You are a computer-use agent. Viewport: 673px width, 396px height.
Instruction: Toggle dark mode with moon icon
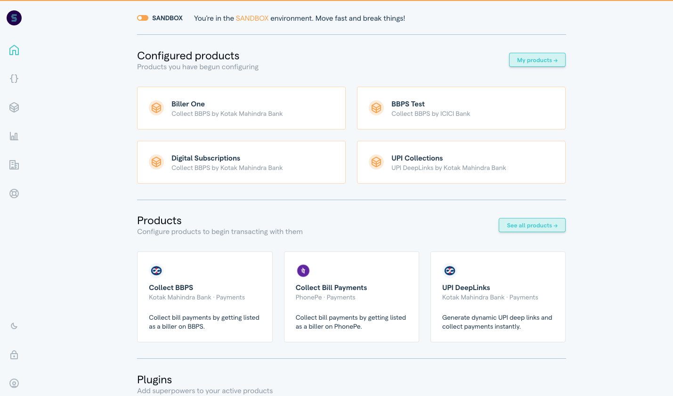coord(14,326)
